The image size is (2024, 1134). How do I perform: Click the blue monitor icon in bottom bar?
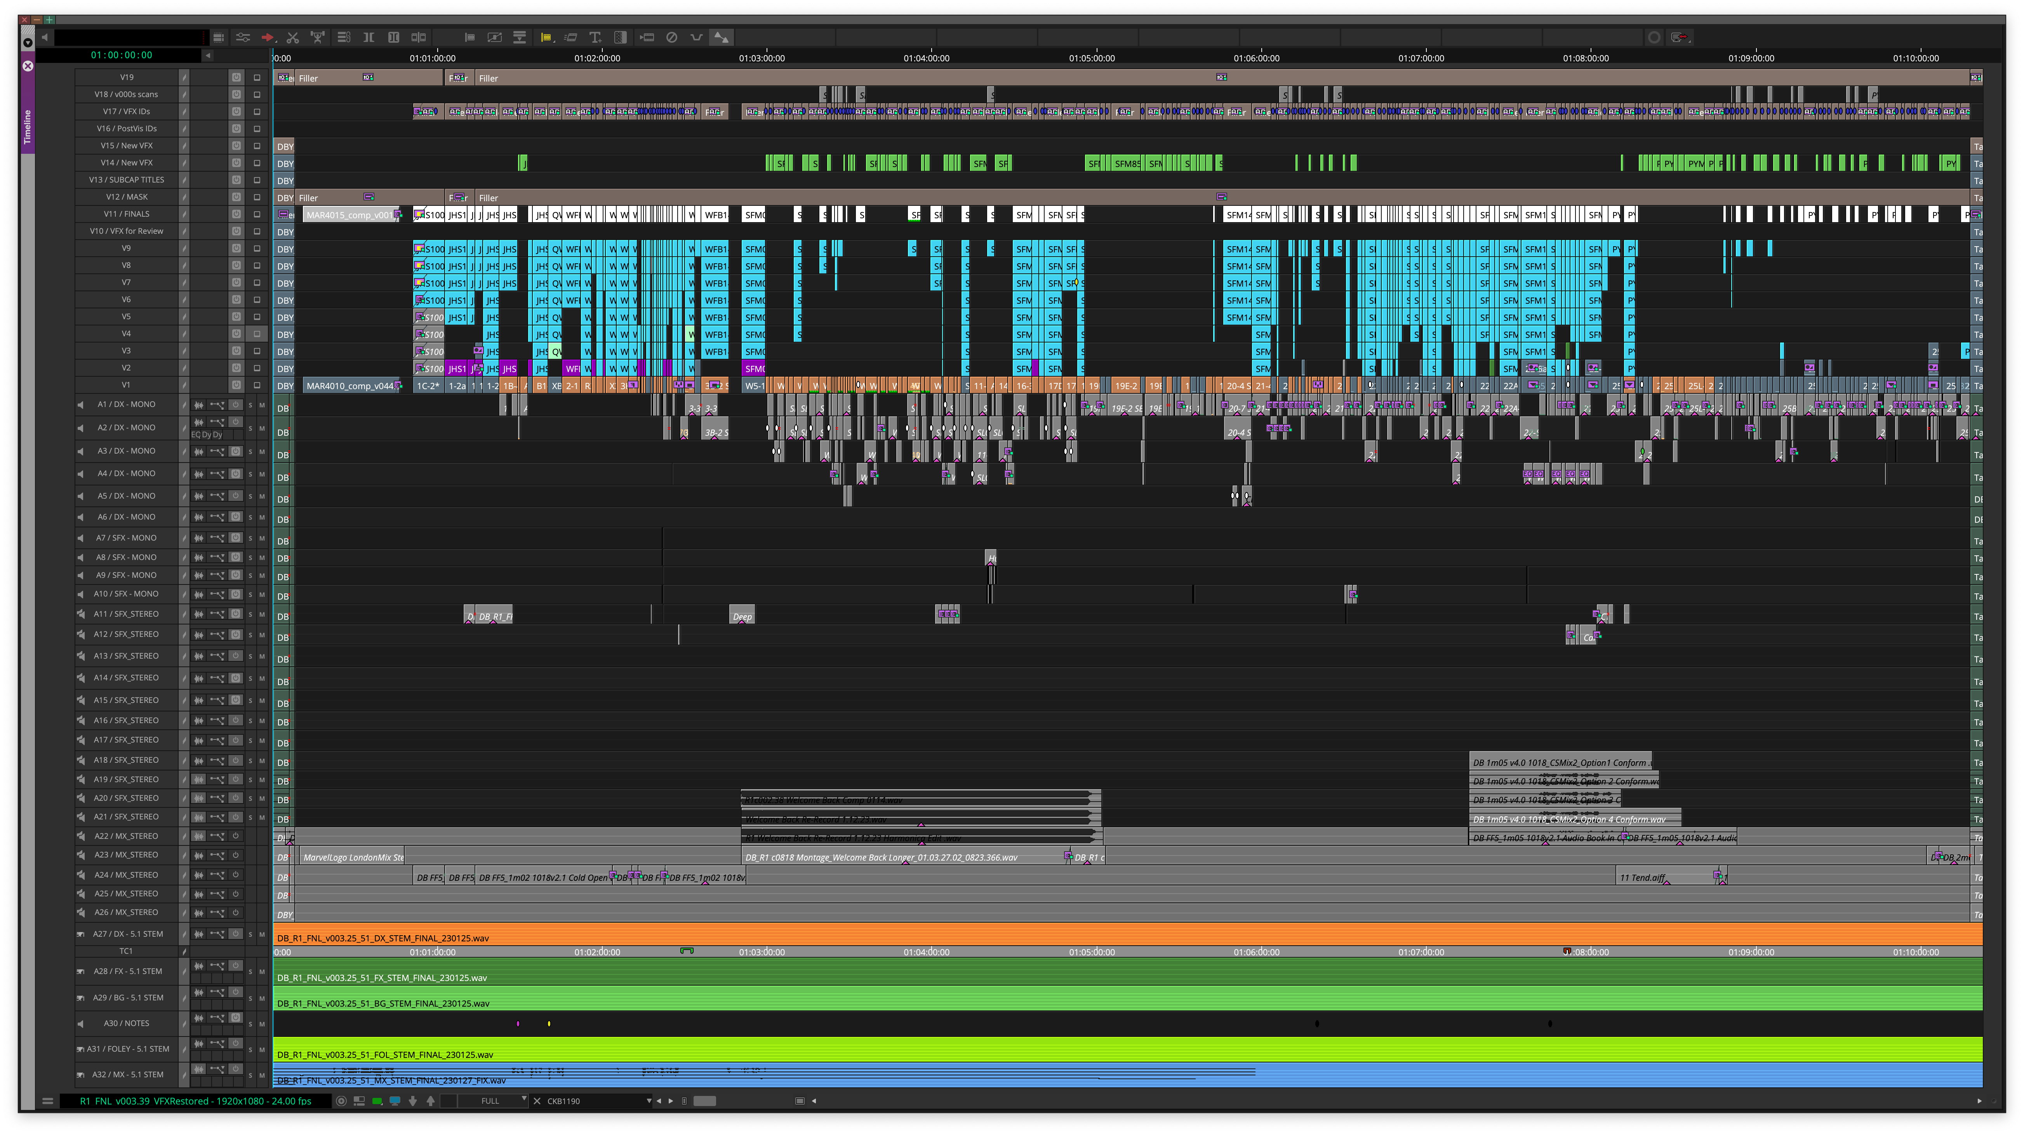click(395, 1101)
